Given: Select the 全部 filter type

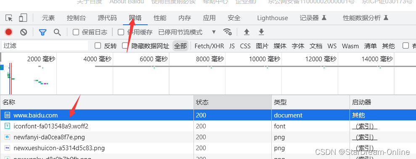Looking at the screenshot, I should (x=180, y=46).
